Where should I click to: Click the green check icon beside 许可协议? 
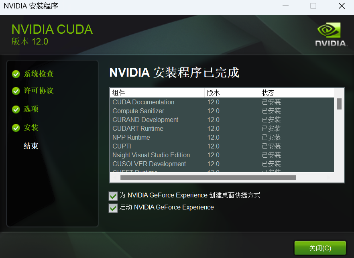click(16, 91)
